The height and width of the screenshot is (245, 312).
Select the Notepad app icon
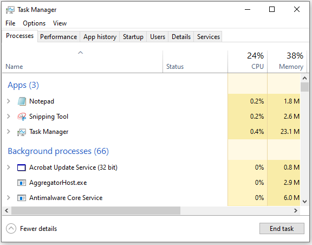point(22,101)
